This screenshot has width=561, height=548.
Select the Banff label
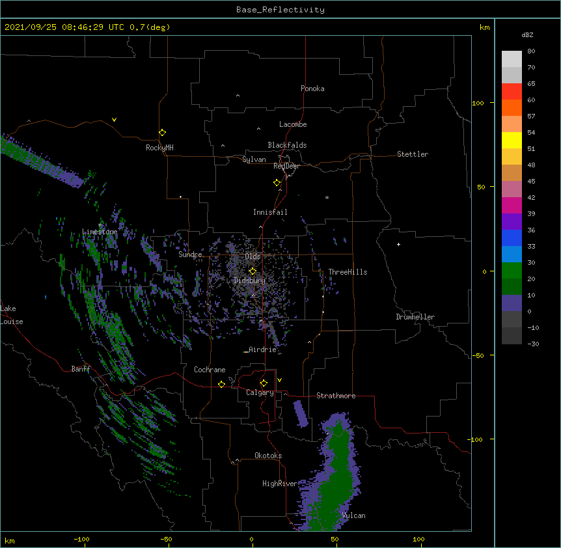tap(81, 369)
